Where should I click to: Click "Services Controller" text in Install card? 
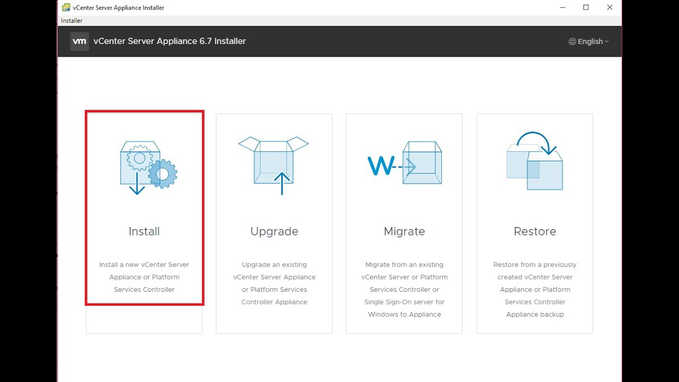(x=144, y=290)
